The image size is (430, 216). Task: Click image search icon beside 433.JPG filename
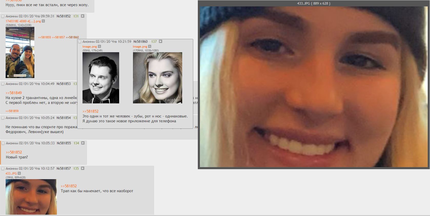coord(19,174)
